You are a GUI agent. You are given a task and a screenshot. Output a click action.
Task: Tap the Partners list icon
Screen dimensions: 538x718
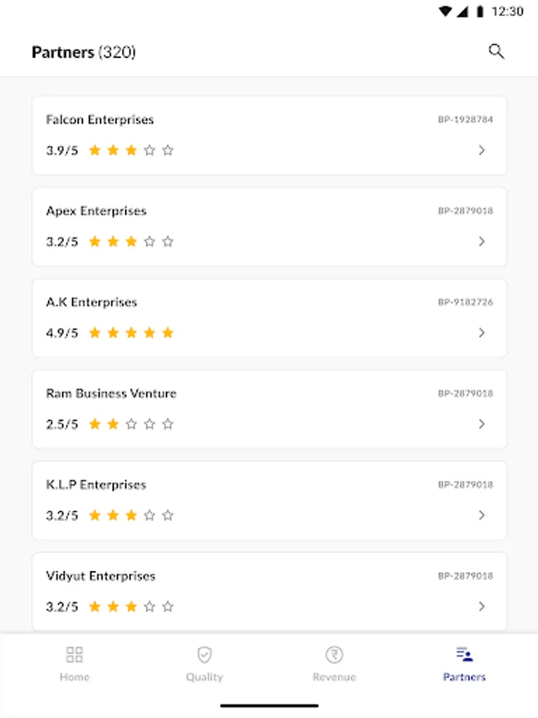pos(464,655)
